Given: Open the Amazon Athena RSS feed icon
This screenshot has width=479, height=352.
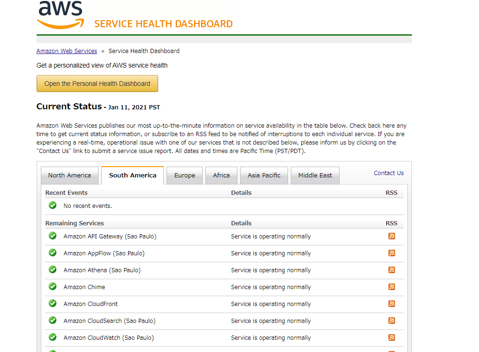Looking at the screenshot, I should tap(392, 270).
